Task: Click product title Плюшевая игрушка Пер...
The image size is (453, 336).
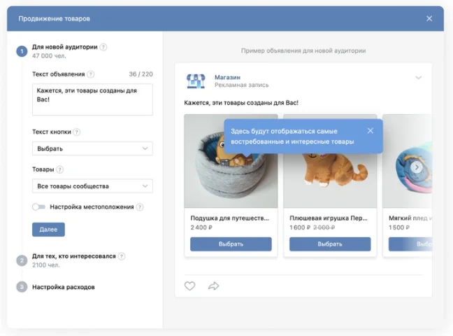Action: (x=329, y=218)
